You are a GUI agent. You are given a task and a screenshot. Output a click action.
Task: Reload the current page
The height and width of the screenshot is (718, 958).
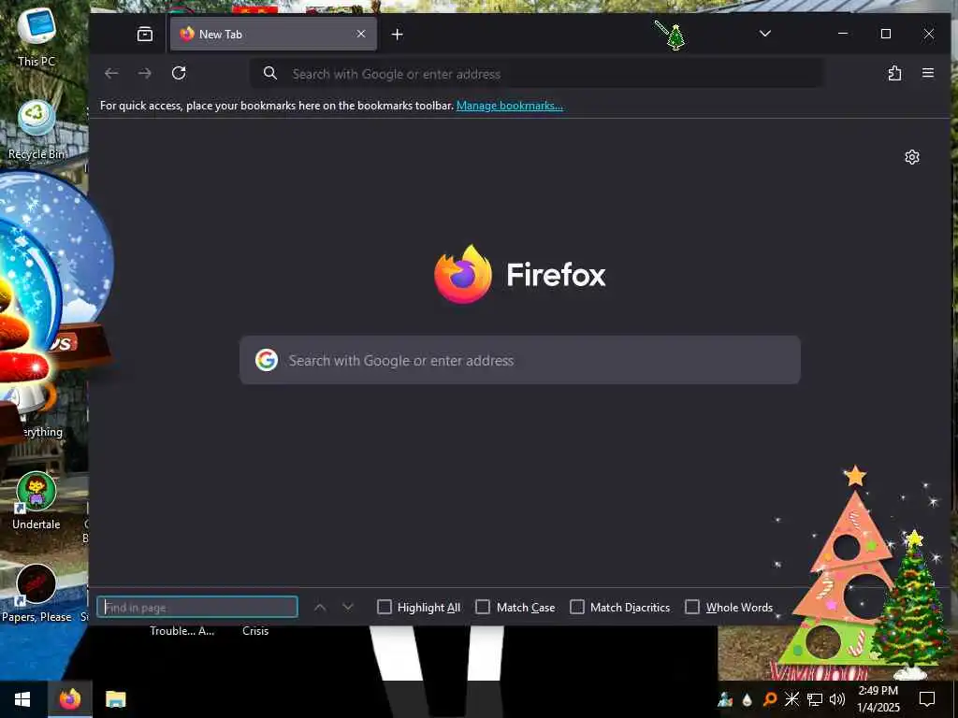pos(179,73)
